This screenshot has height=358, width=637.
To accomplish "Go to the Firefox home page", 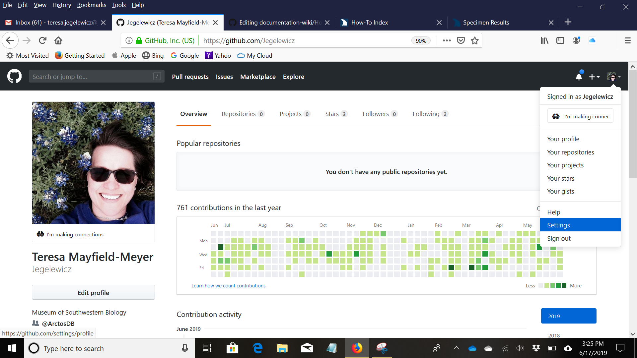I will (58, 40).
